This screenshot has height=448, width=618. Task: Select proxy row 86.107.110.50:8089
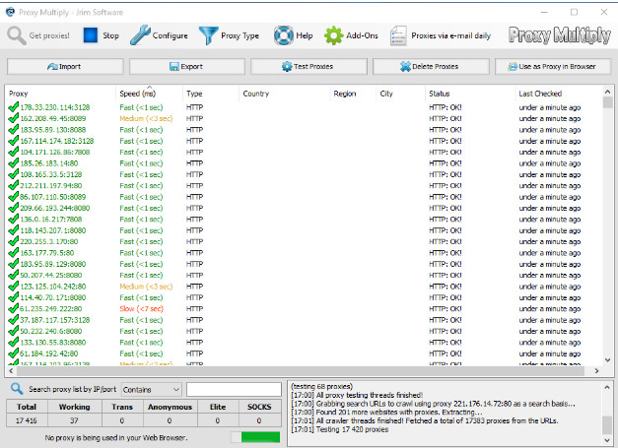(x=305, y=197)
